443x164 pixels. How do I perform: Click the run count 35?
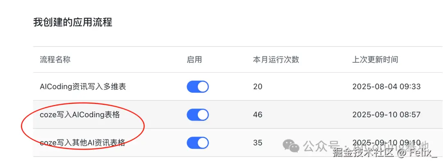pos(258,143)
